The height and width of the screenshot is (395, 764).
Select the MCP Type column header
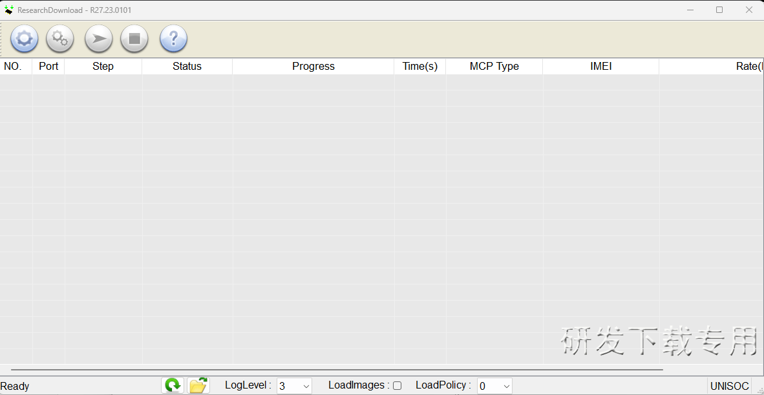coord(494,66)
